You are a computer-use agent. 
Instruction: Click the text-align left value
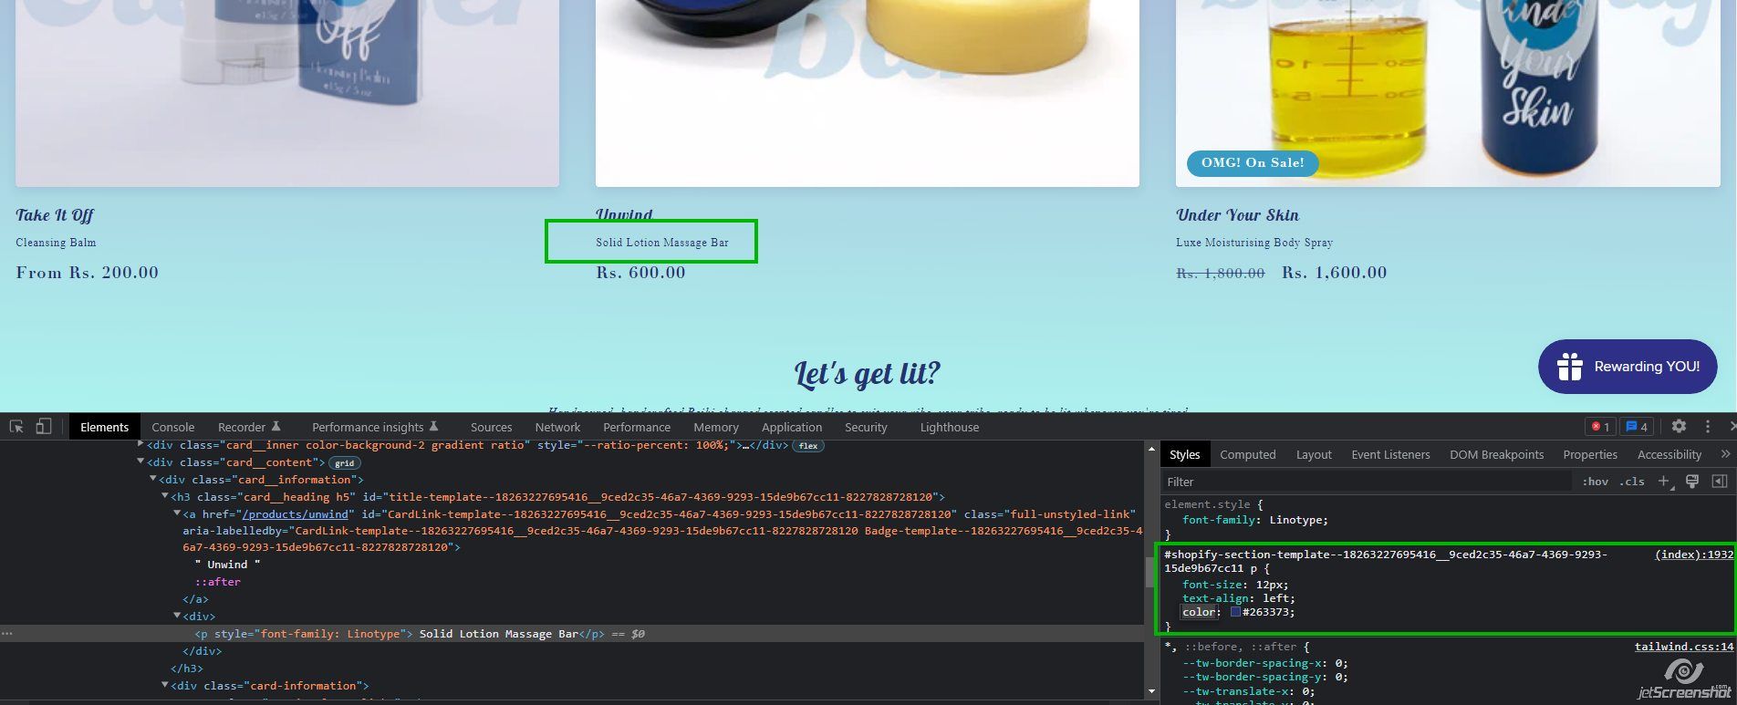coord(1275,598)
